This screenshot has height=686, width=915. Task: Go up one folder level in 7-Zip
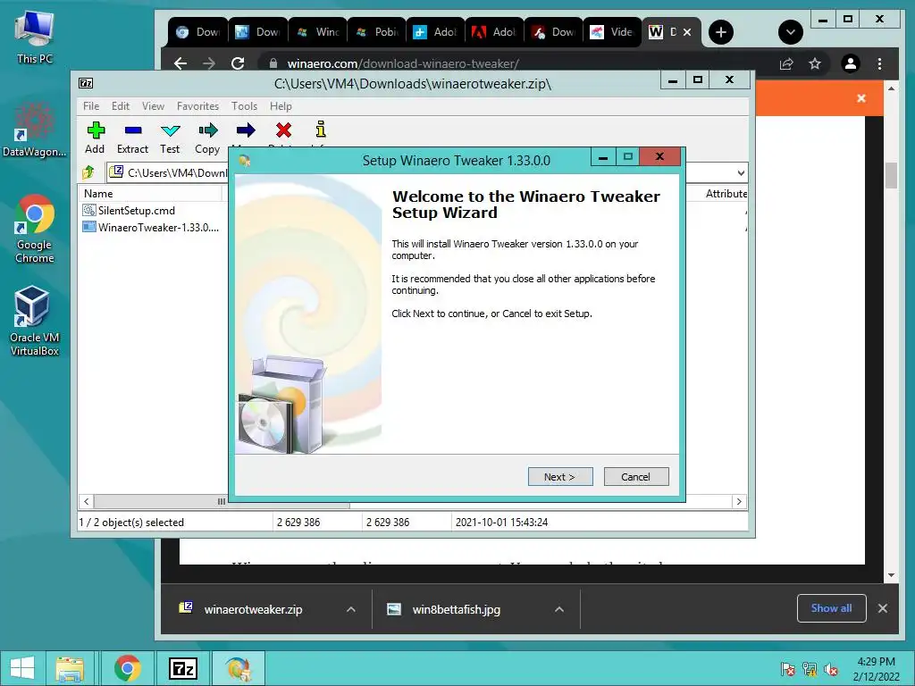pyautogui.click(x=88, y=172)
